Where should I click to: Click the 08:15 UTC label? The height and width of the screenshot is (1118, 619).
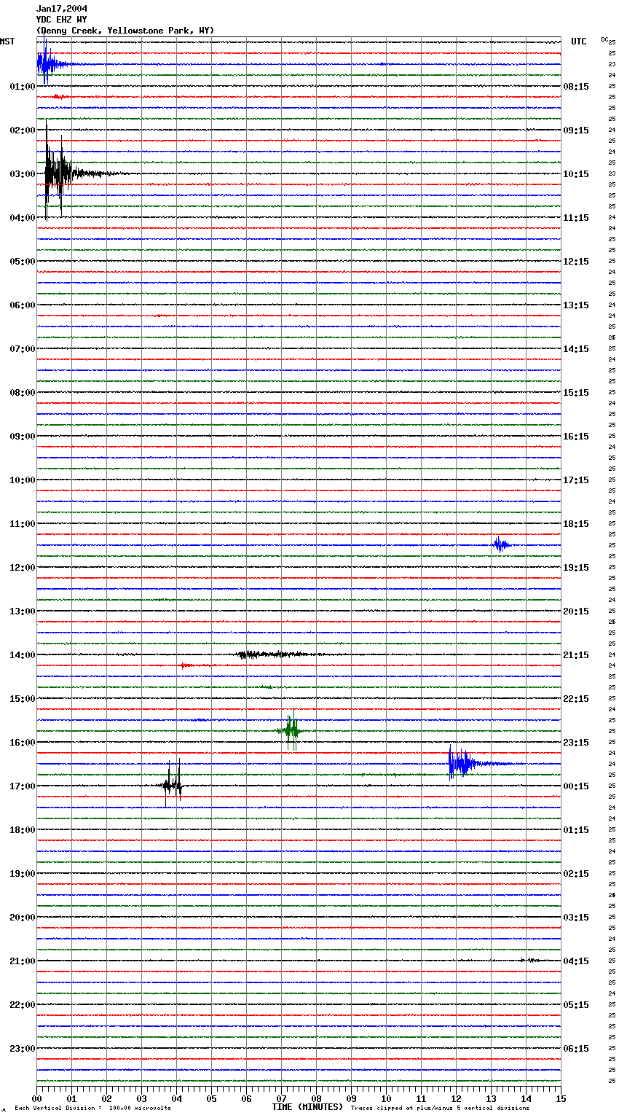(576, 87)
